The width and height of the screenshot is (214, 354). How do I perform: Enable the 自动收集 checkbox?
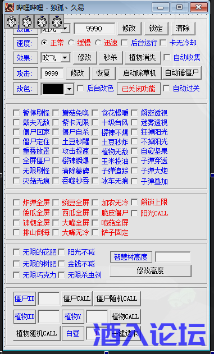[x=167, y=57]
